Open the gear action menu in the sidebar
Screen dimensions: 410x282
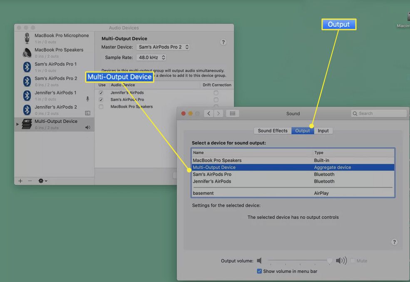pos(42,181)
